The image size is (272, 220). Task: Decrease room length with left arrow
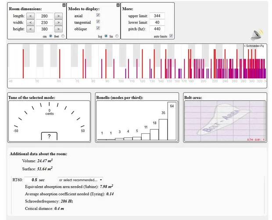(30, 16)
